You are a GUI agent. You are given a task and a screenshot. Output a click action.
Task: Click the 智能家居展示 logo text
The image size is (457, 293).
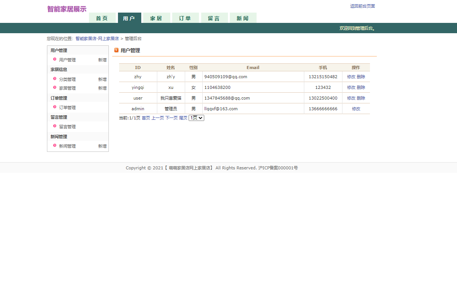[66, 8]
